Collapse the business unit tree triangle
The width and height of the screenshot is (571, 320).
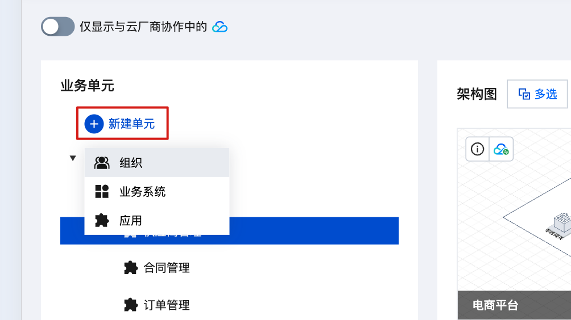73,158
